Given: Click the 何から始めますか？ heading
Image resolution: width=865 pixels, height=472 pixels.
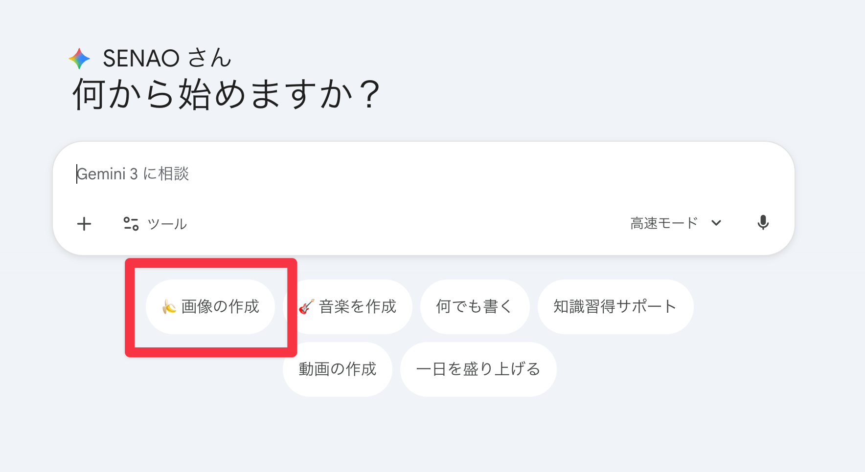Looking at the screenshot, I should pos(226,94).
